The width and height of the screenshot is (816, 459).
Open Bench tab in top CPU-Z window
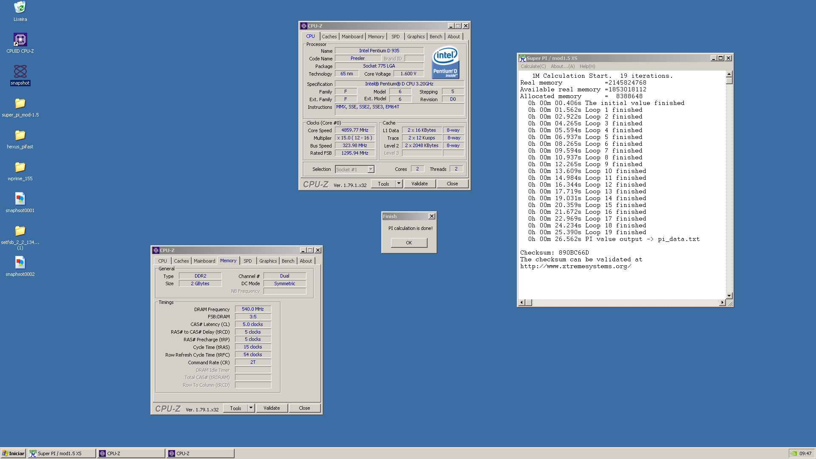pyautogui.click(x=436, y=37)
